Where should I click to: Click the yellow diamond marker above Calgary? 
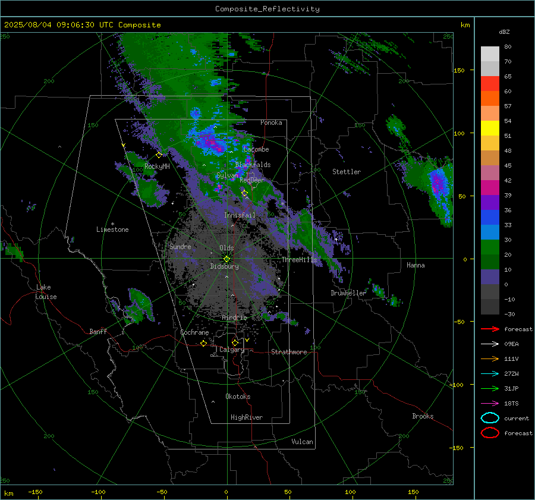[x=235, y=342]
